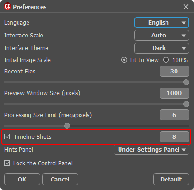This screenshot has width=194, height=190.
Task: Select the Fit to View radio button
Action: (x=124, y=60)
